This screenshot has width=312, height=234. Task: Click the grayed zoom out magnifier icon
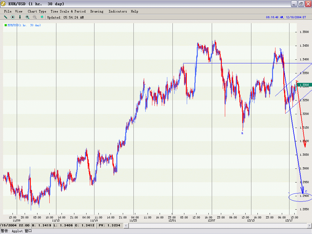(35, 17)
